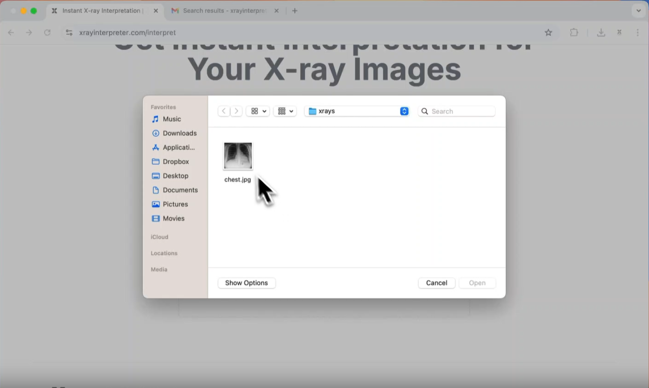Select the chest.jpg thumbnail
Viewport: 649px width, 388px height.
click(238, 156)
